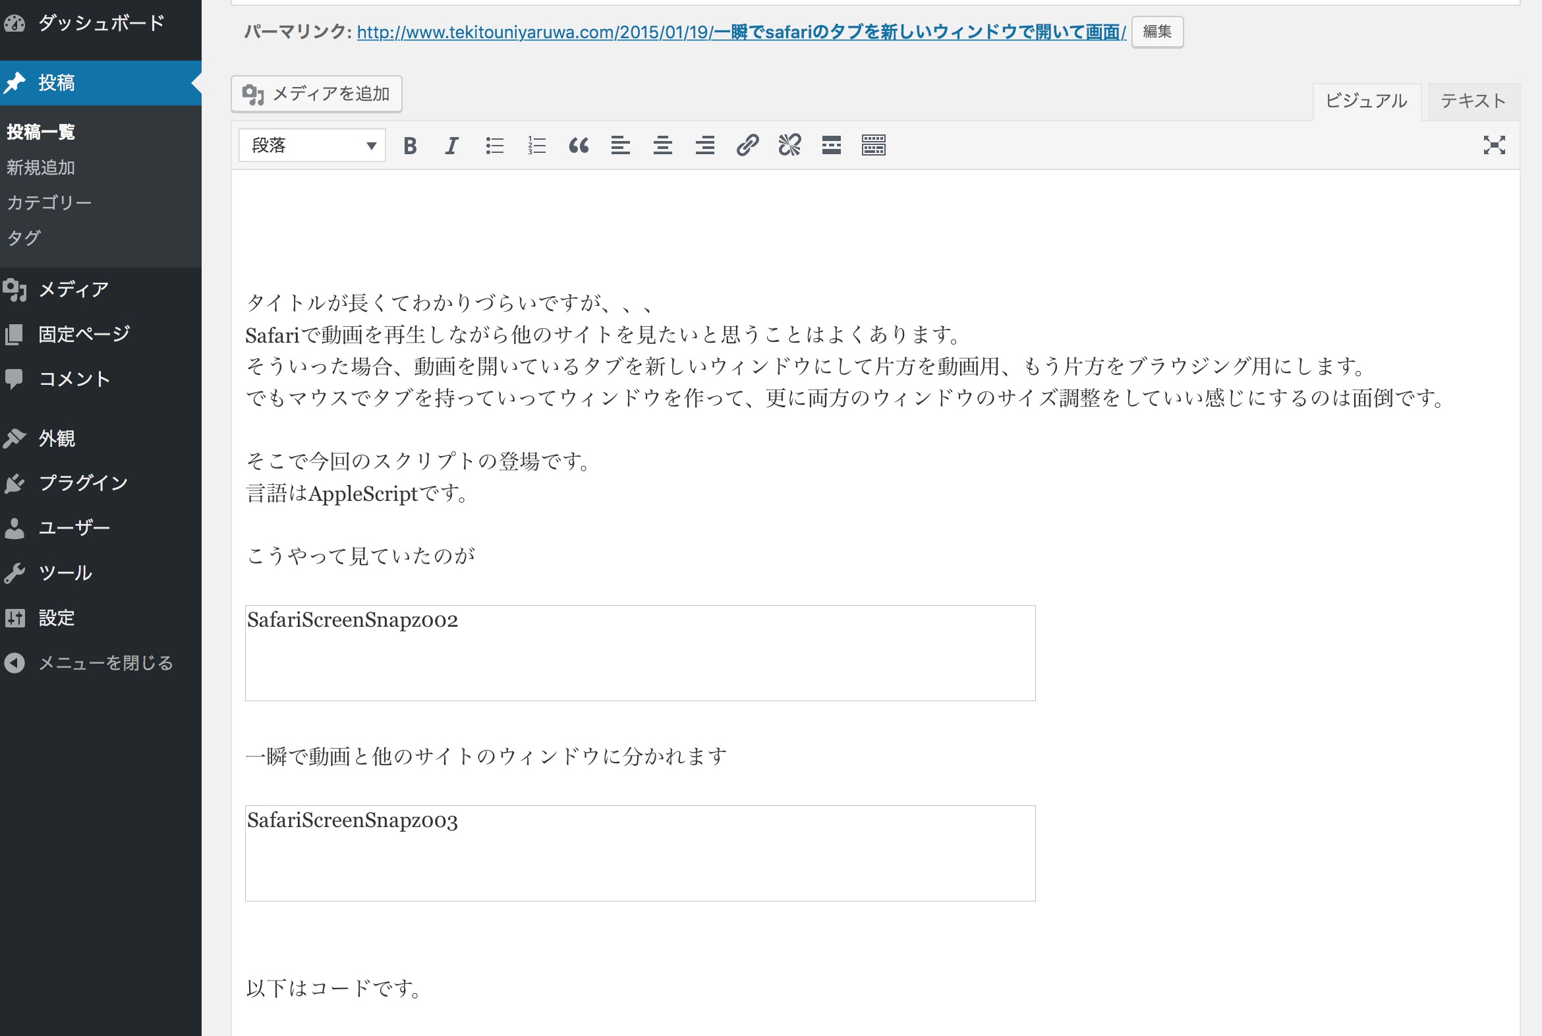Click the line 言語はAppleScriptです。
Image resolution: width=1542 pixels, height=1036 pixels.
tap(358, 494)
